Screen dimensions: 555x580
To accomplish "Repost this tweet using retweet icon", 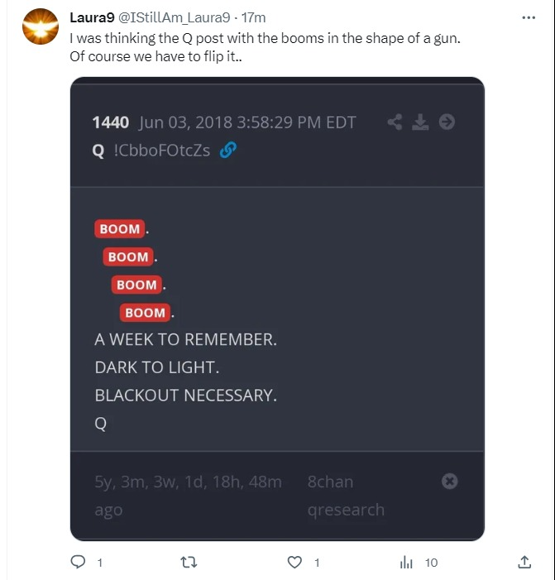I will pyautogui.click(x=189, y=563).
